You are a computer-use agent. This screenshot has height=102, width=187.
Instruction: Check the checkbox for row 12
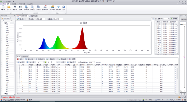[20, 89]
